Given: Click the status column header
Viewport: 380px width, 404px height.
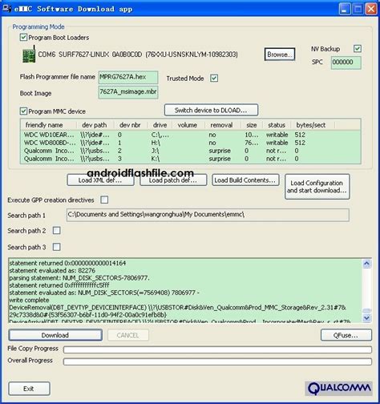Looking at the screenshot, I should [x=277, y=125].
